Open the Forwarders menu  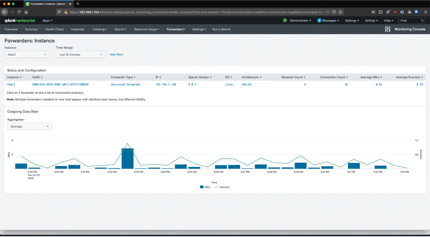[x=175, y=29]
